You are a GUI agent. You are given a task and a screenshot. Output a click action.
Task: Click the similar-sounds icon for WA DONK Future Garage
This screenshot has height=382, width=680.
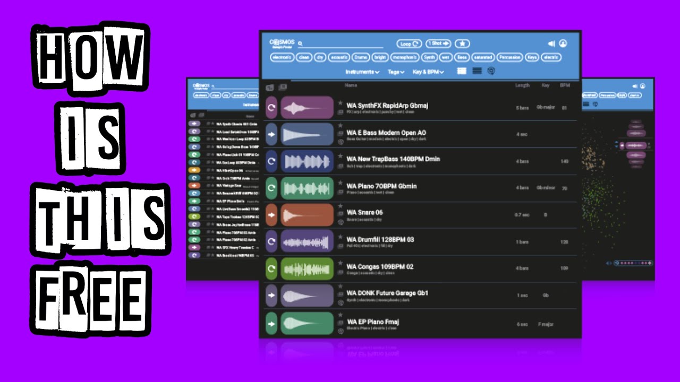point(340,303)
